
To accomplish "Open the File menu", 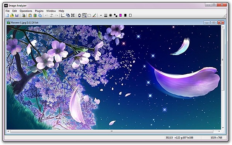I will tap(7, 11).
